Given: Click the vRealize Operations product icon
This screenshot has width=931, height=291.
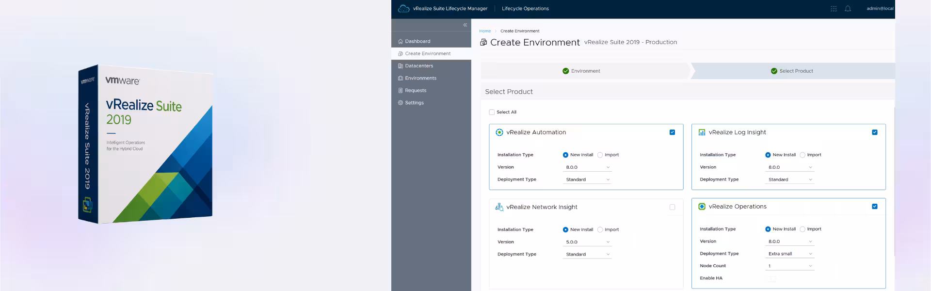Looking at the screenshot, I should (702, 207).
